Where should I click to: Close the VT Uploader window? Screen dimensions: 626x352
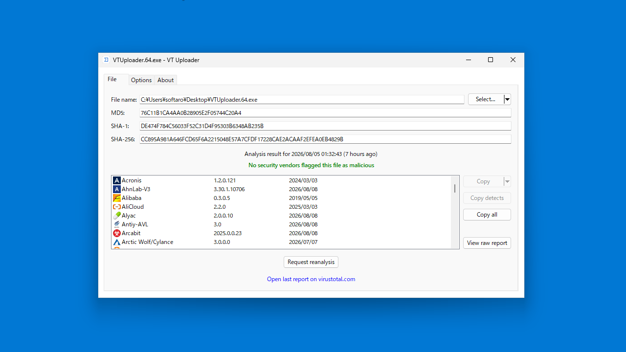tap(513, 60)
